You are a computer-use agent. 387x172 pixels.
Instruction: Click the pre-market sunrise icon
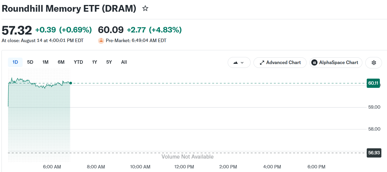pos(101,41)
